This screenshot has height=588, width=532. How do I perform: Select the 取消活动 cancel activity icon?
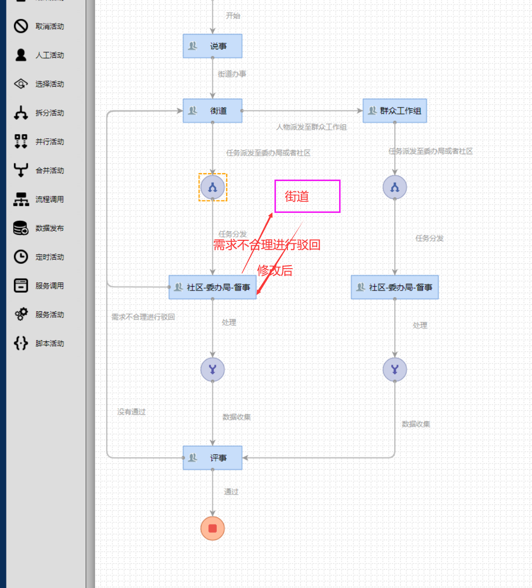pos(21,26)
